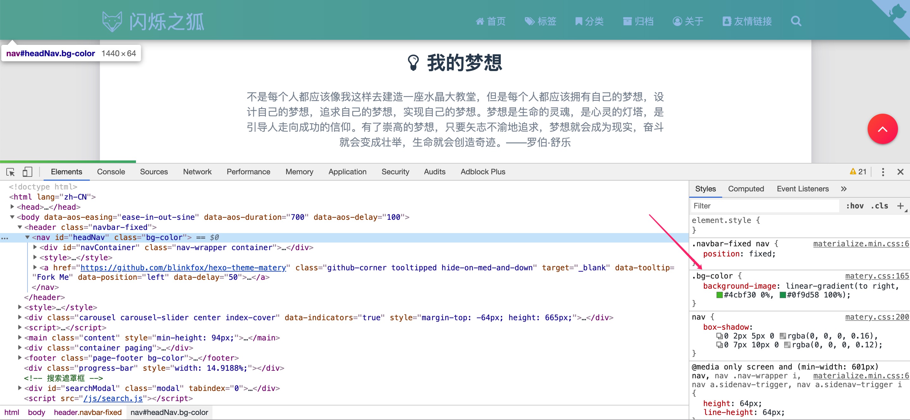Expand the head element node

12,207
